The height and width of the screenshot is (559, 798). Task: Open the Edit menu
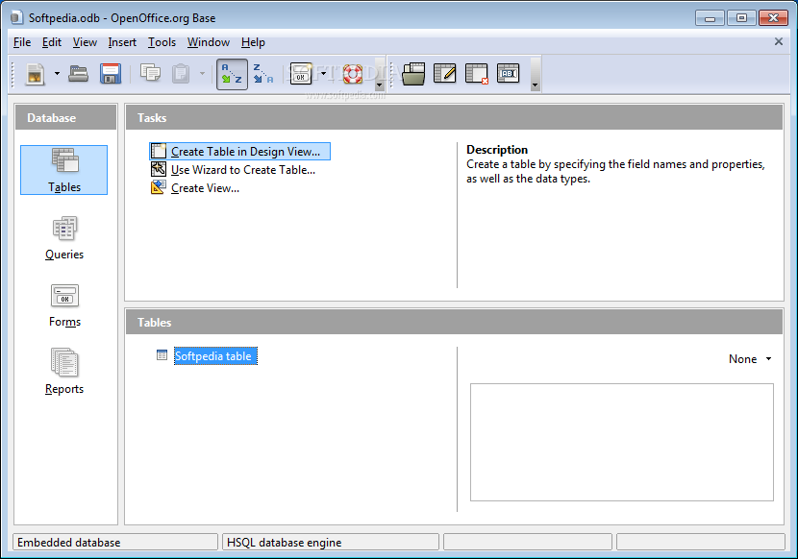tap(52, 42)
